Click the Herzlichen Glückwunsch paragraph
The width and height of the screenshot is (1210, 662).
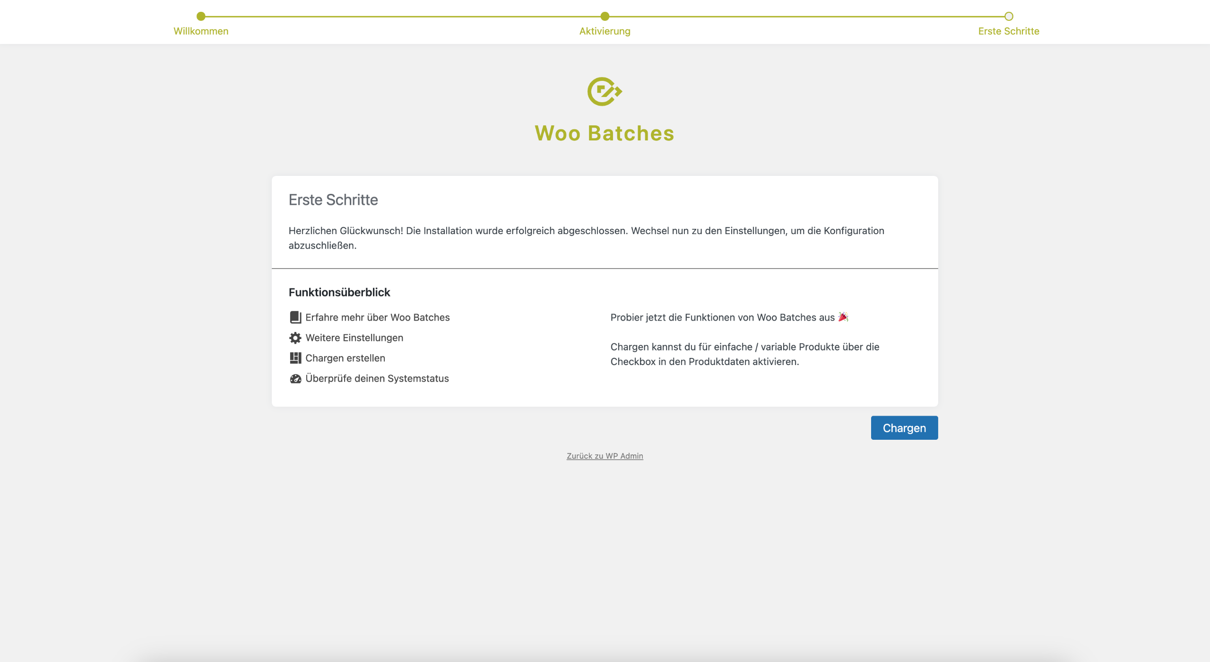click(586, 238)
